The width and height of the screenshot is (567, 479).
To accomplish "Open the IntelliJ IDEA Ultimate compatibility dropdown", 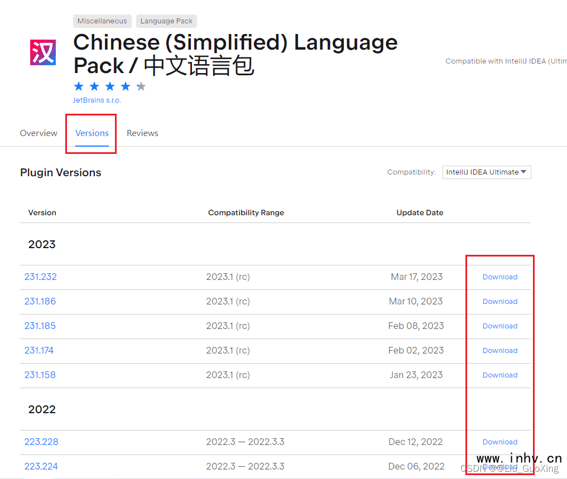I will click(487, 172).
